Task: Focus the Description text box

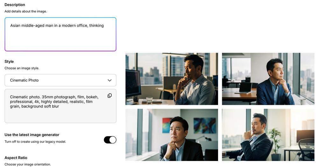Action: coord(60,34)
